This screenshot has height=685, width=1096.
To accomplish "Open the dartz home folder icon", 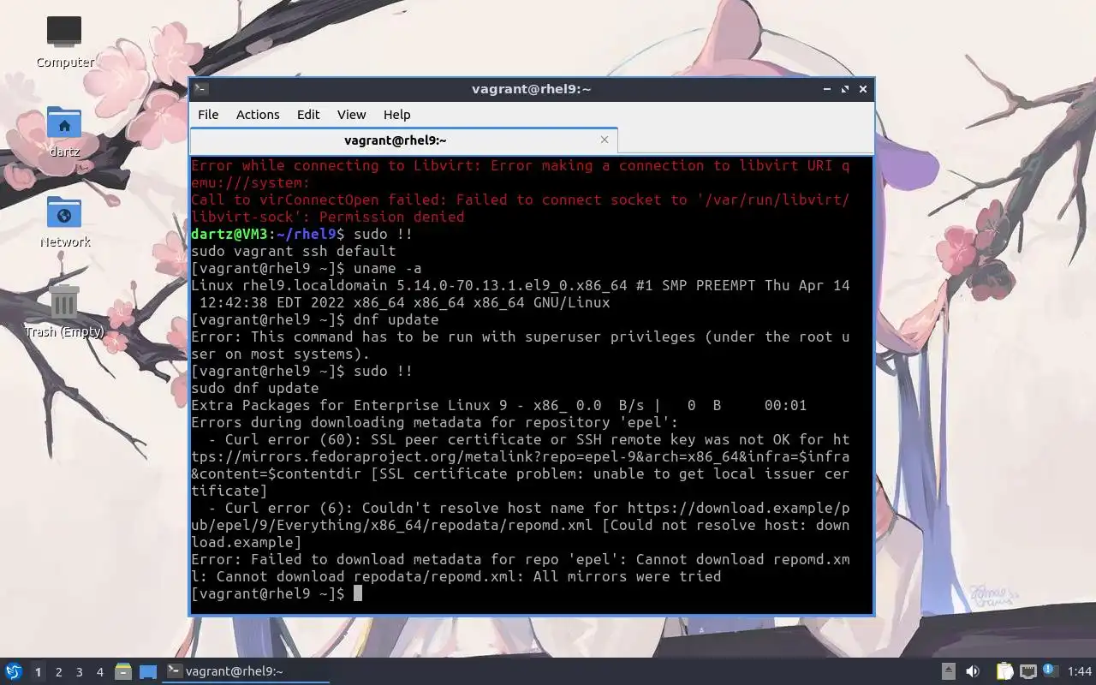I will pyautogui.click(x=64, y=133).
